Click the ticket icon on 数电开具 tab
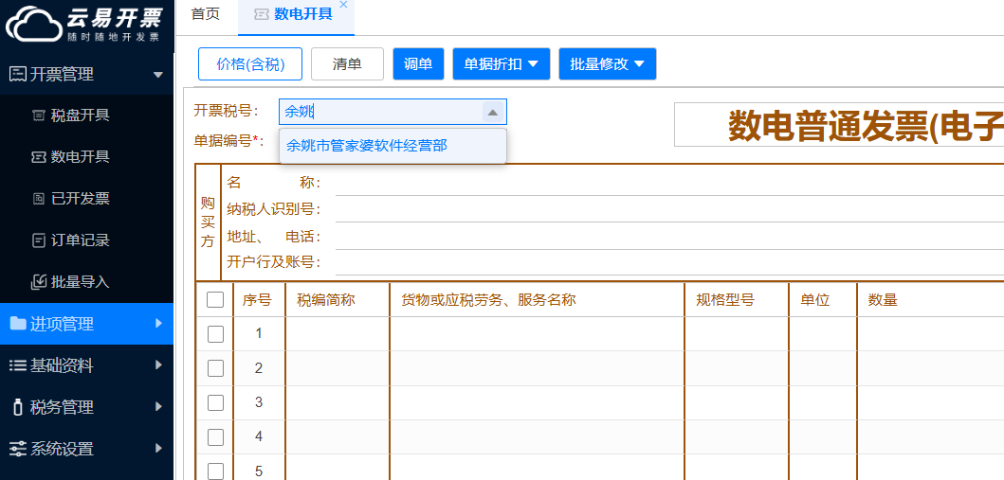The width and height of the screenshot is (1004, 480). tap(262, 15)
